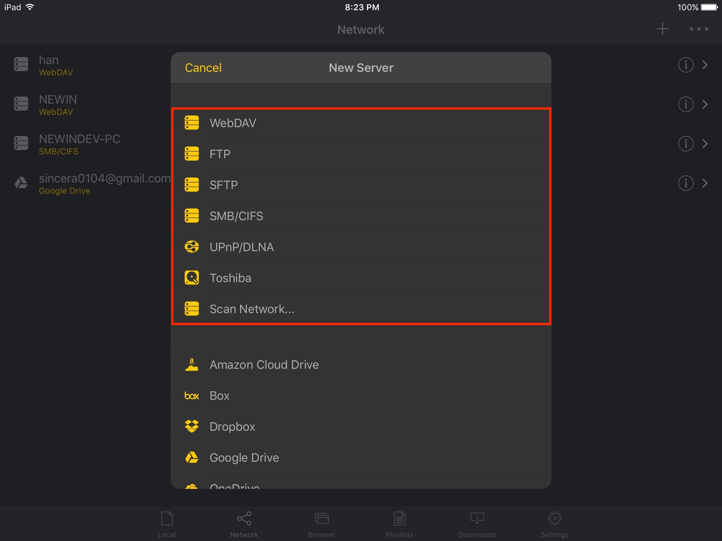Screen dimensions: 722x541
Task: Open info for han server
Action: 686,65
